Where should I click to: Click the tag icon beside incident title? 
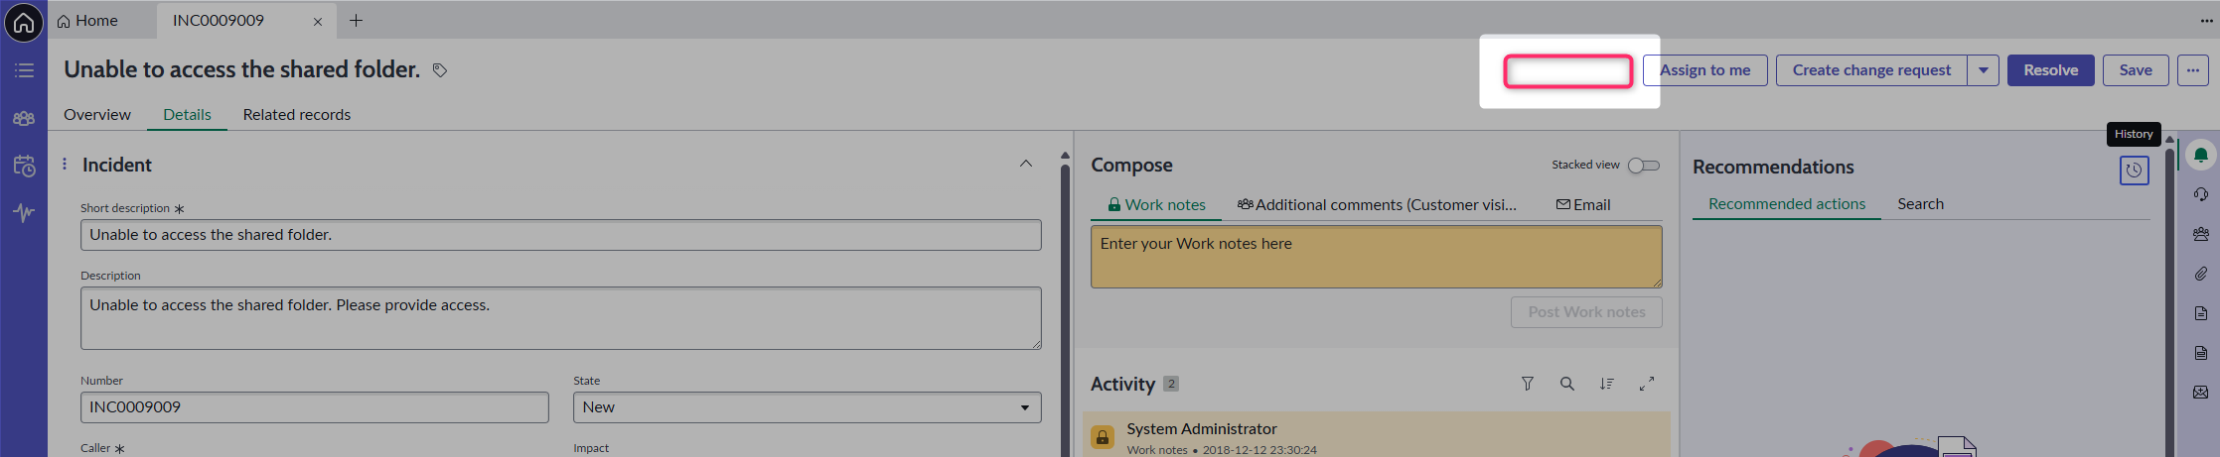click(440, 70)
